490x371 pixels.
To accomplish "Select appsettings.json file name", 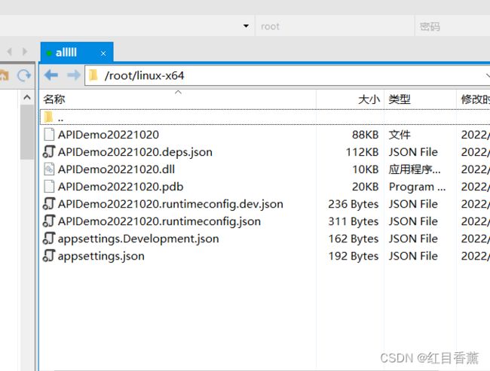I will coord(101,256).
